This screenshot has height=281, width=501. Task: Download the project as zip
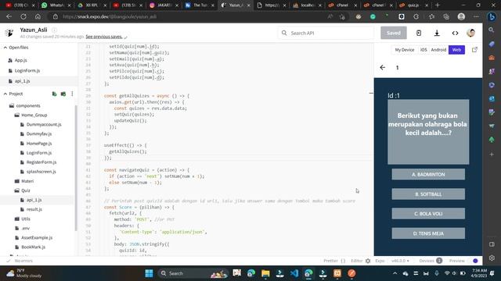[x=437, y=33]
